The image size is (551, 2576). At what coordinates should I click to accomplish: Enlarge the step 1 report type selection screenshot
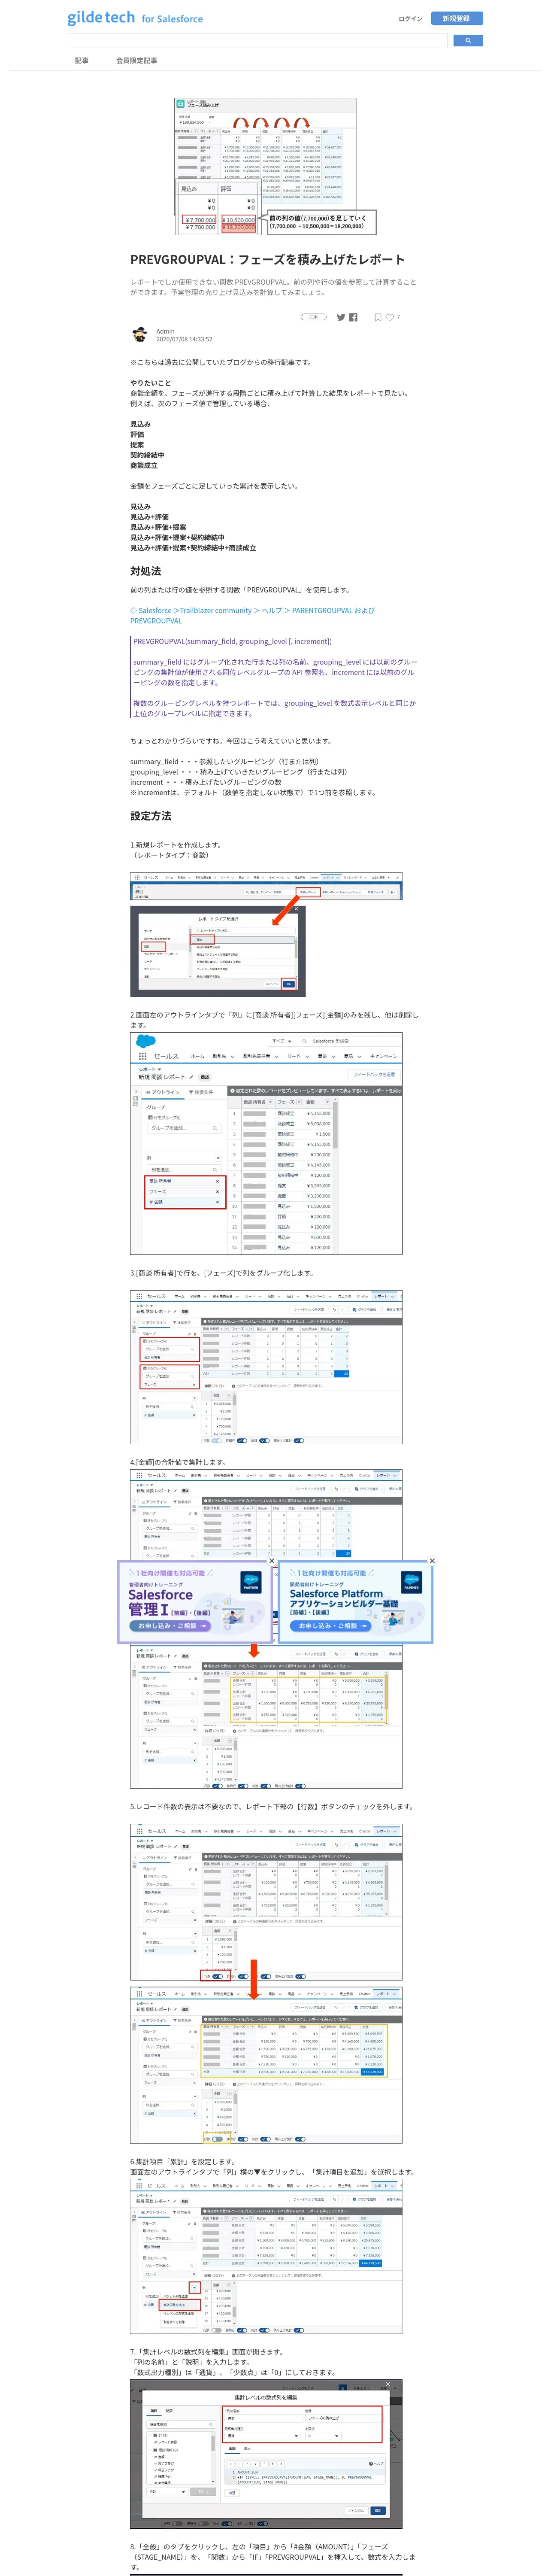pyautogui.click(x=266, y=934)
